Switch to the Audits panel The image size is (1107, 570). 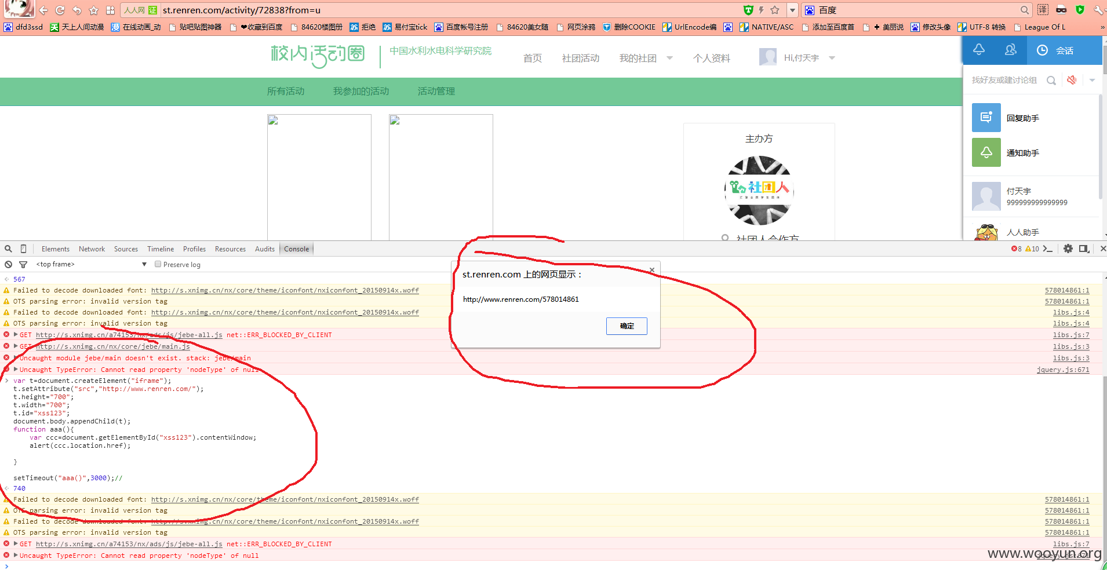point(265,249)
